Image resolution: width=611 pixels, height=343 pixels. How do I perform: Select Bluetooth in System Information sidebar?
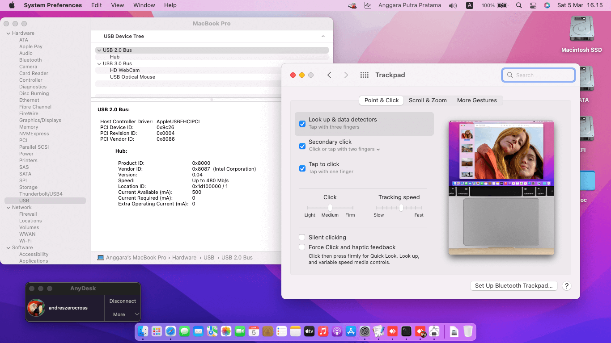click(x=30, y=60)
